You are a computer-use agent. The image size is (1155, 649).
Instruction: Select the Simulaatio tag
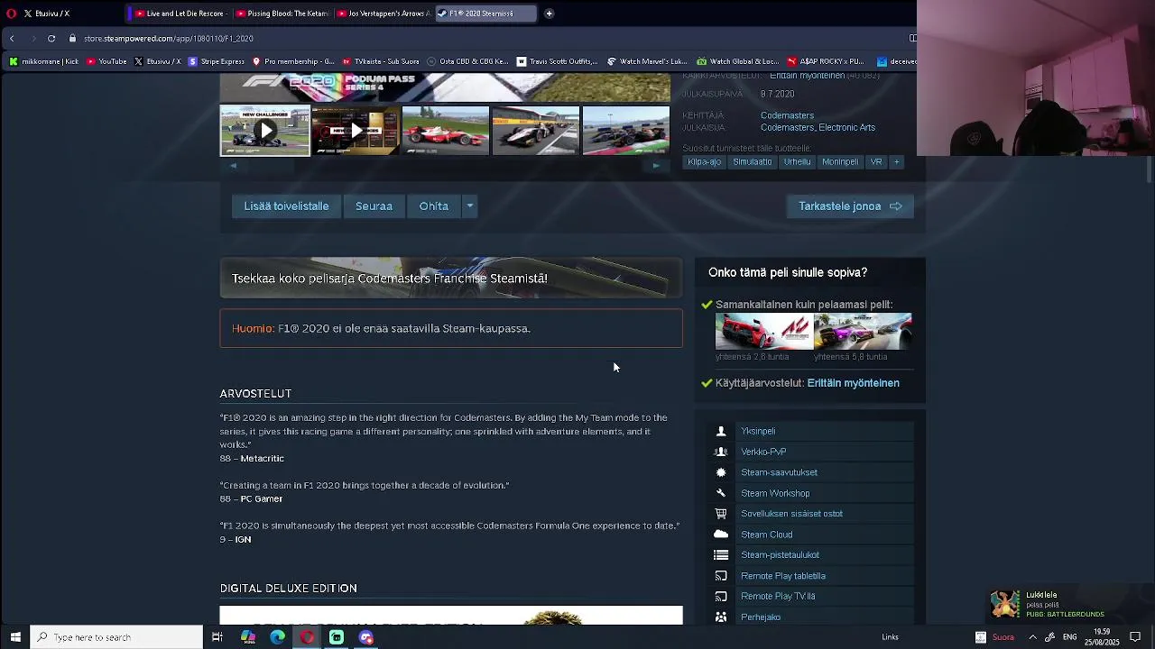tap(752, 162)
